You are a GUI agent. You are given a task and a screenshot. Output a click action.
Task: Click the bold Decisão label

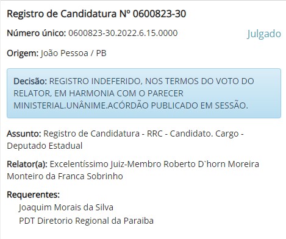[30, 81]
